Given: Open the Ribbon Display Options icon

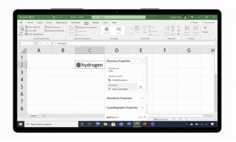Looking at the screenshot, I should pyautogui.click(x=192, y=17).
